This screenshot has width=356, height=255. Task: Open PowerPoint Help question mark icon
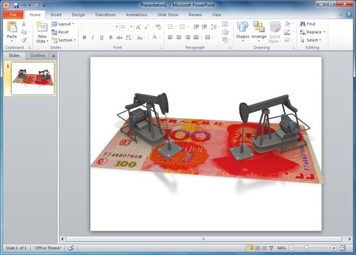(x=349, y=15)
